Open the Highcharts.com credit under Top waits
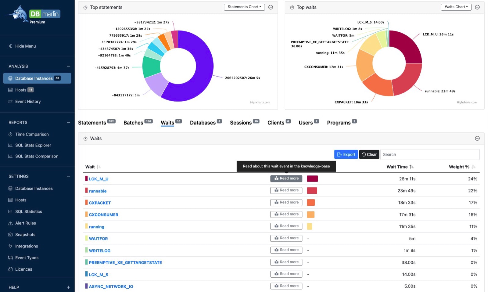Viewport: 488px width, 292px height. coord(467,103)
